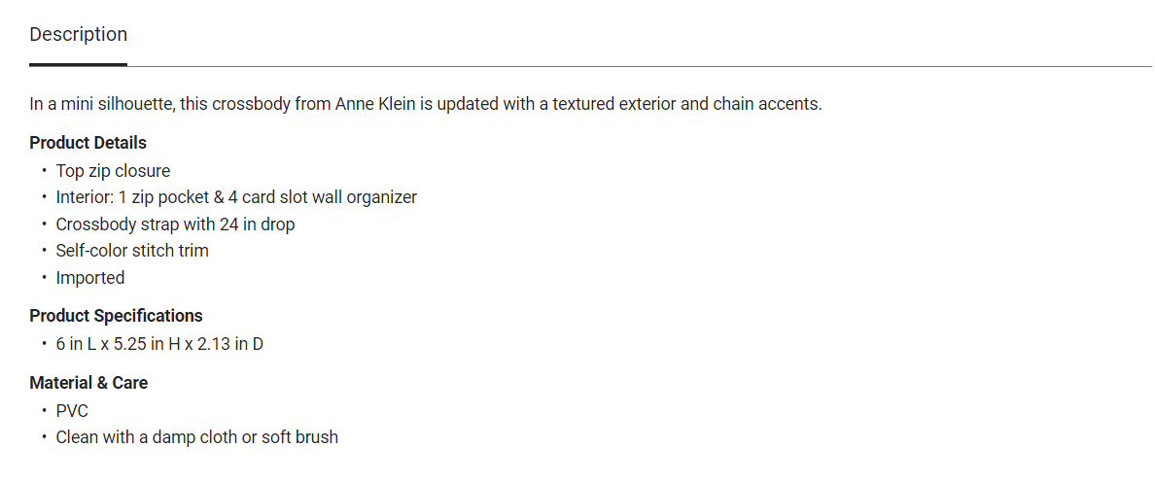
Task: Click the Imported bullet item
Action: click(x=89, y=278)
